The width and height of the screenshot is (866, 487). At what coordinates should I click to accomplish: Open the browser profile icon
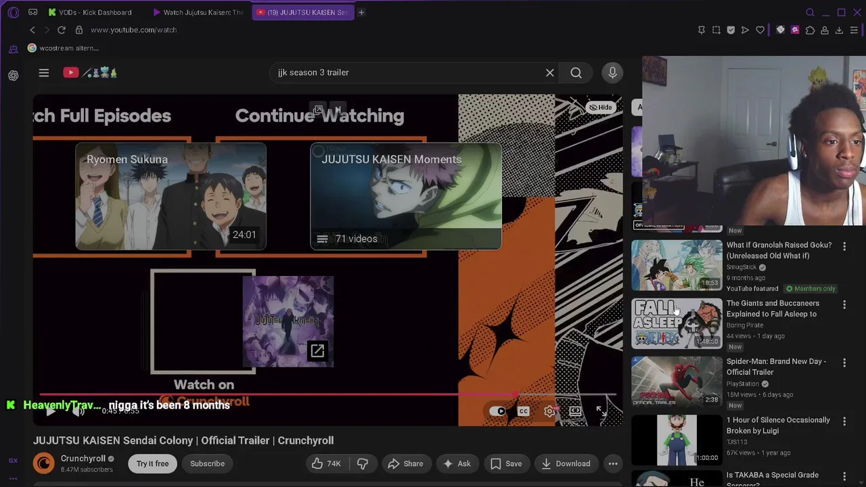825,30
